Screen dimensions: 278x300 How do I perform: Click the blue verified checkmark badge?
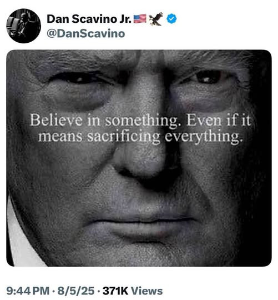(171, 19)
